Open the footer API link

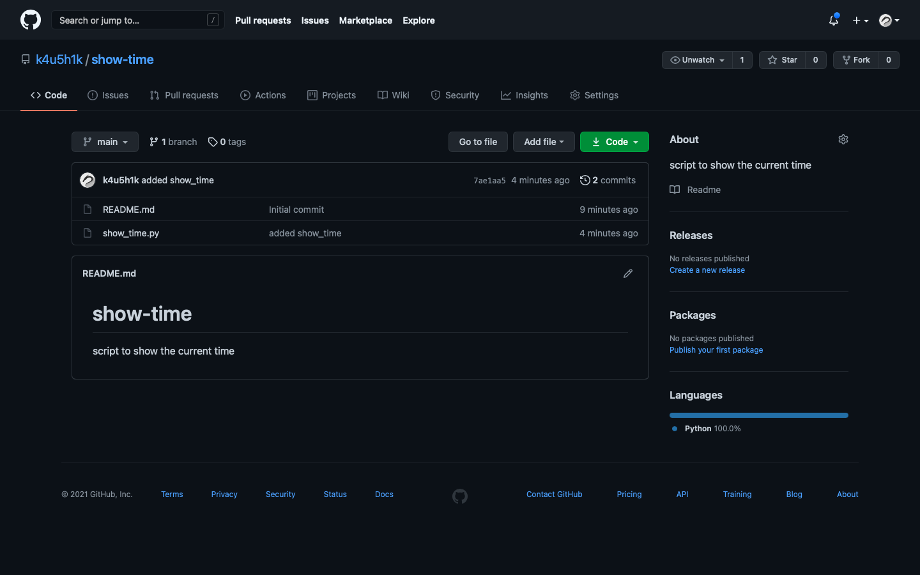coord(682,494)
